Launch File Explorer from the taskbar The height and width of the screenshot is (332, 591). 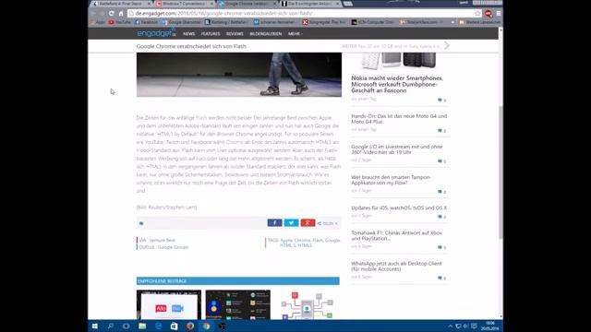(x=142, y=326)
